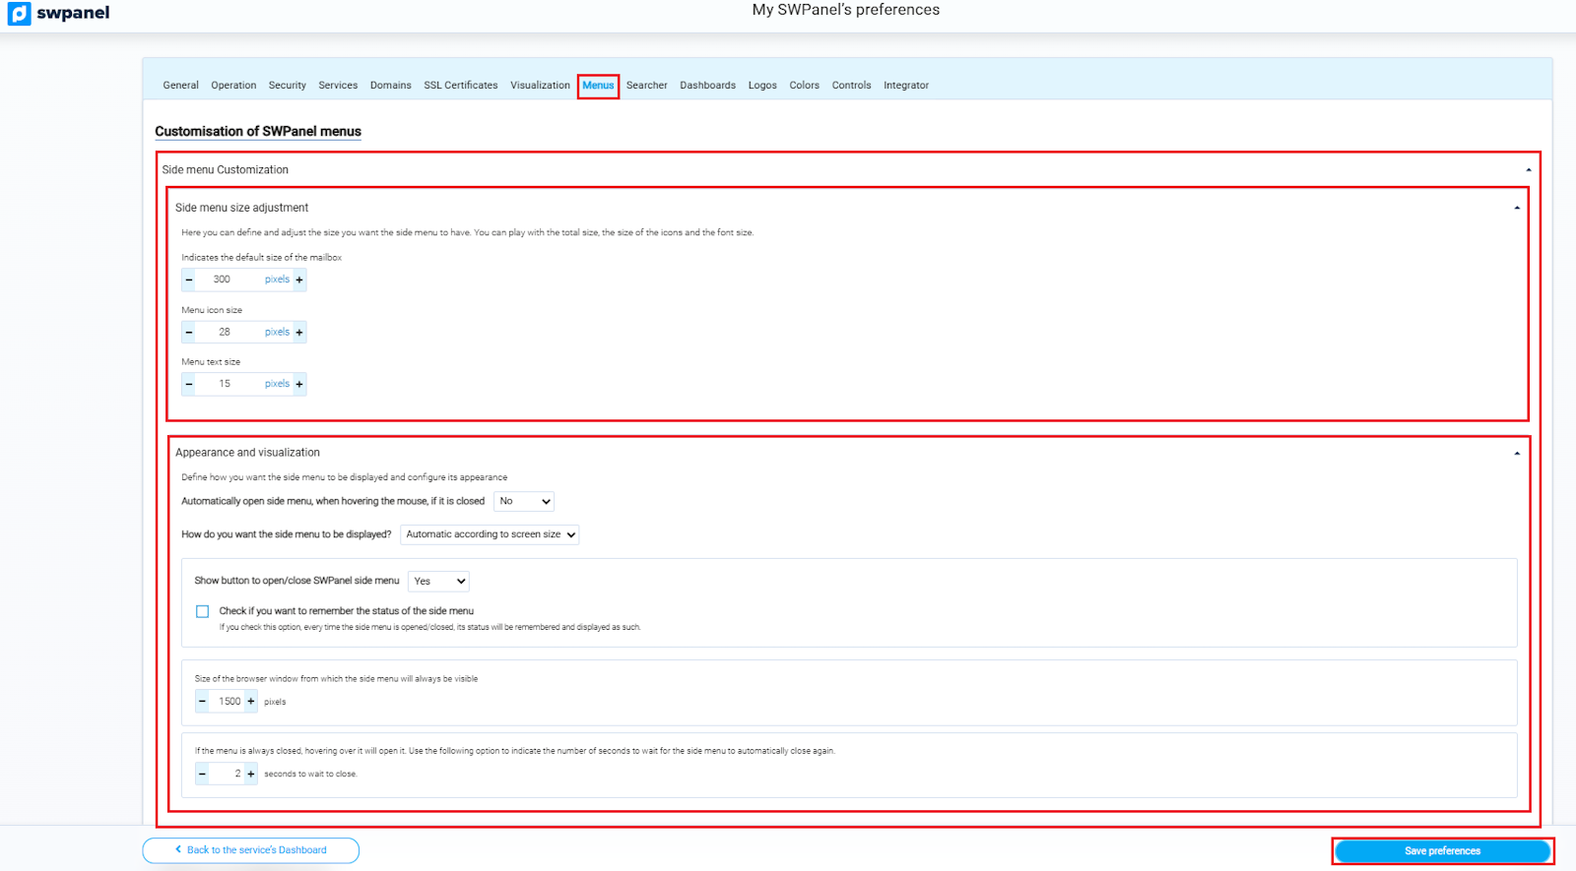Image resolution: width=1576 pixels, height=871 pixels.
Task: Click the swpanel logo icon
Action: 19,14
